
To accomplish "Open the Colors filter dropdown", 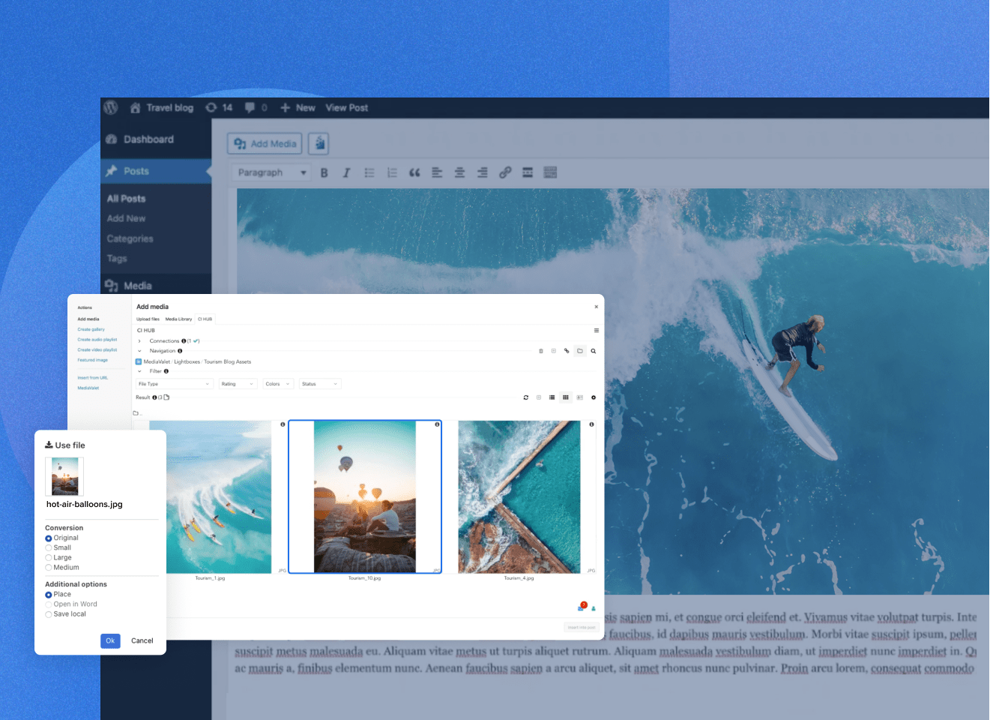I will coord(277,384).
